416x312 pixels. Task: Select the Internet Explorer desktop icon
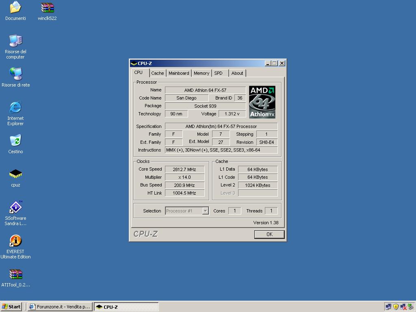pyautogui.click(x=15, y=107)
